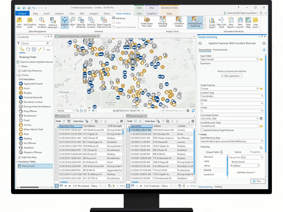Open the Y Field dropdown
The image size is (283, 212).
click(262, 111)
